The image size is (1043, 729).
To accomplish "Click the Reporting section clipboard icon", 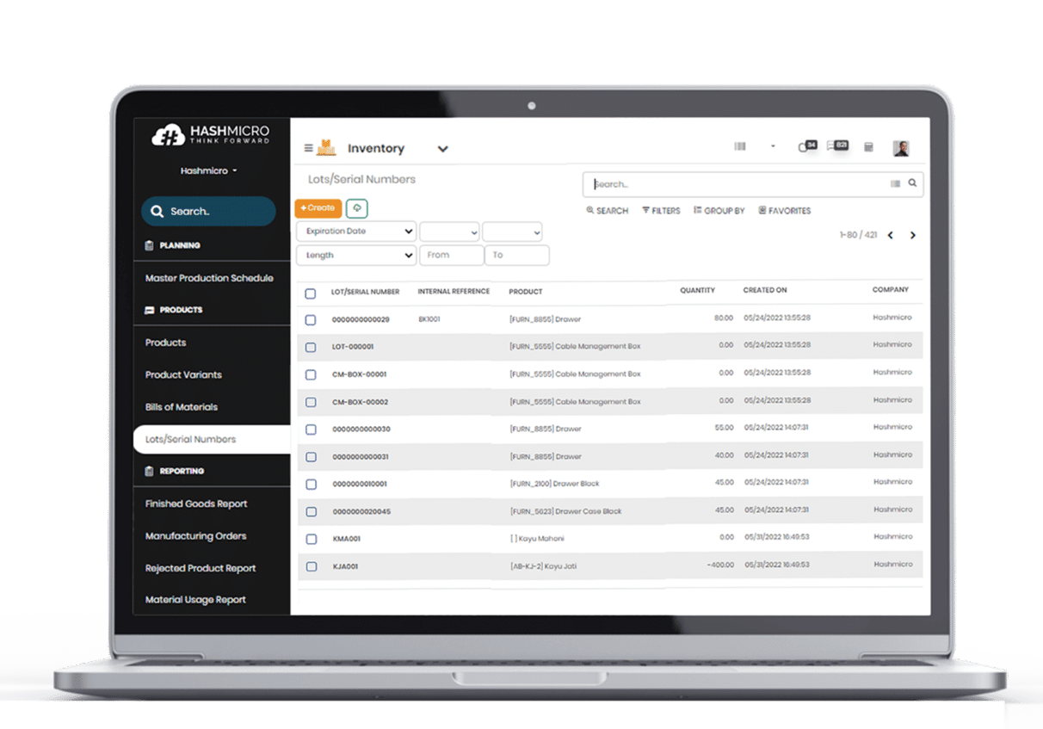I will (x=150, y=471).
